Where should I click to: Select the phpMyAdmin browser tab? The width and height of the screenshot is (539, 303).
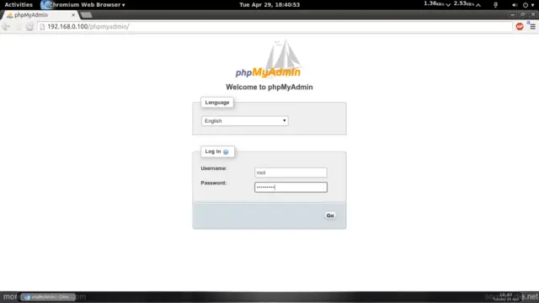click(x=40, y=15)
